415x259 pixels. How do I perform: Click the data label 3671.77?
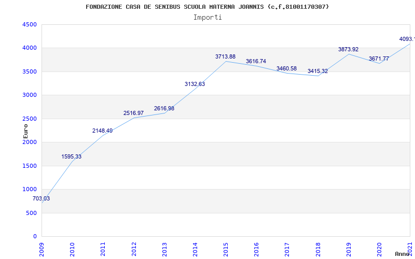(x=379, y=59)
